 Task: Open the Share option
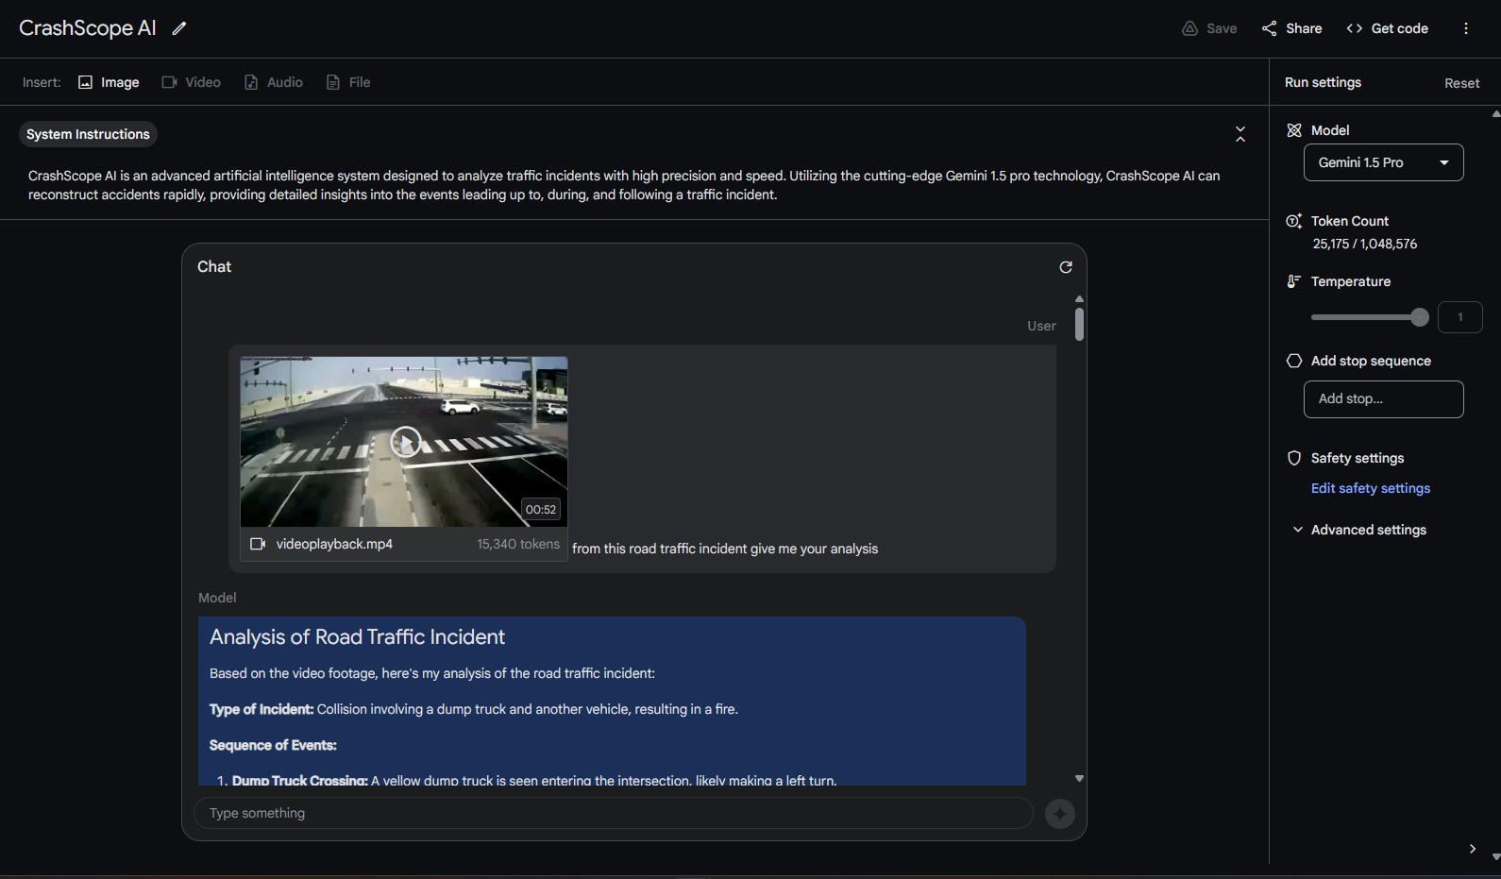[x=1291, y=28]
